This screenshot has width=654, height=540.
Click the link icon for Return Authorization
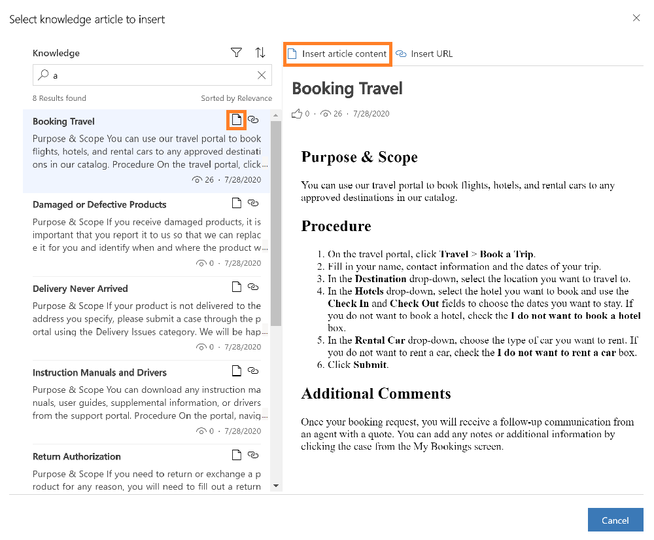click(253, 454)
